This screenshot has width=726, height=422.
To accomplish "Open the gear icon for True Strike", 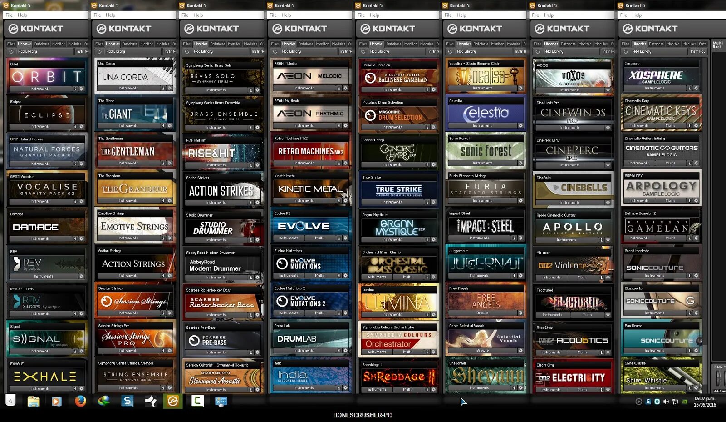I will click(x=433, y=202).
